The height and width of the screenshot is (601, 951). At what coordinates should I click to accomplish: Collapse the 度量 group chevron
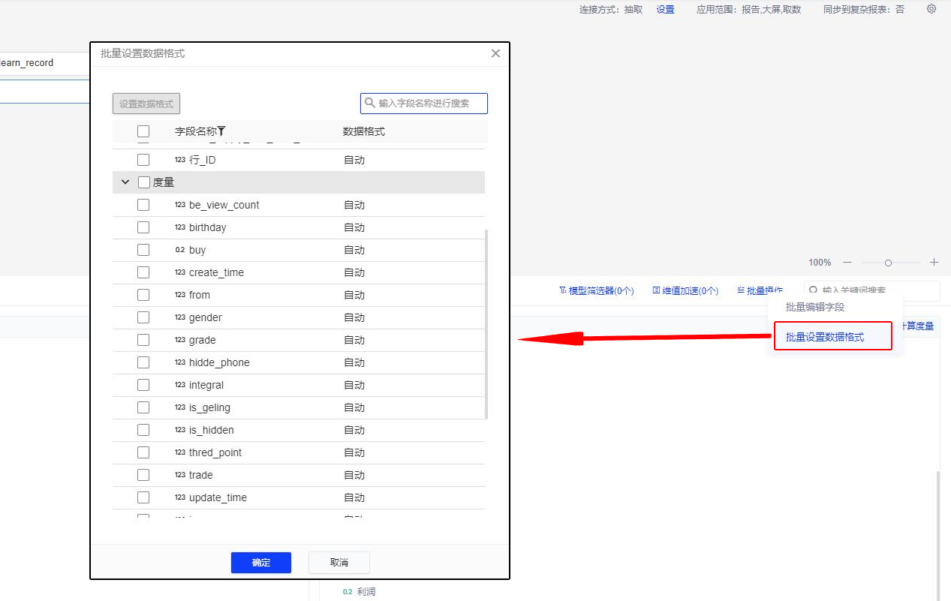coord(125,182)
